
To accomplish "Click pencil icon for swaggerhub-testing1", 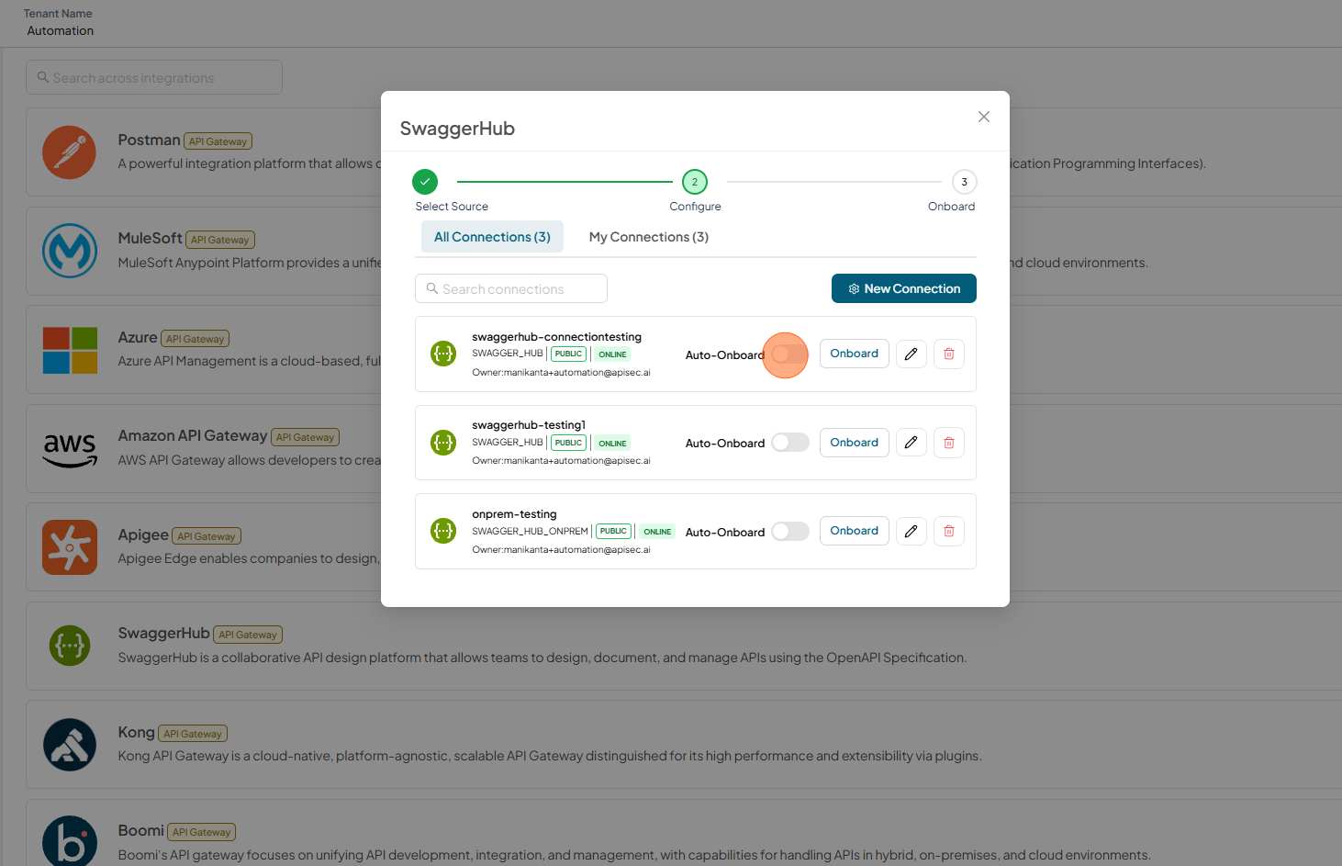I will 911,443.
